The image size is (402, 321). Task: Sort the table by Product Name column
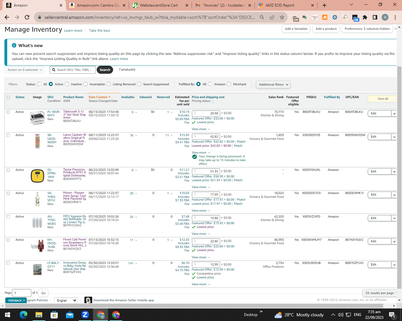pyautogui.click(x=73, y=97)
